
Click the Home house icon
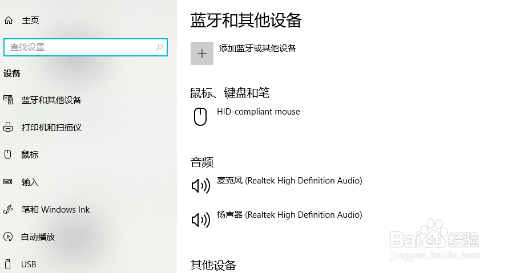[9, 21]
